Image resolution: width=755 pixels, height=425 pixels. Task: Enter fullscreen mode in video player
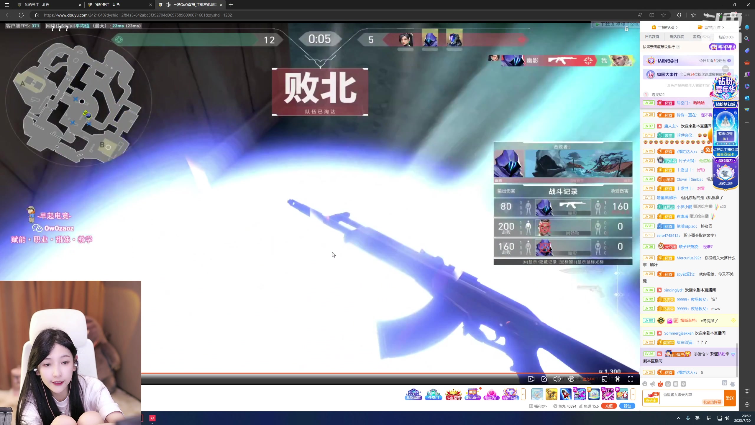pyautogui.click(x=631, y=379)
